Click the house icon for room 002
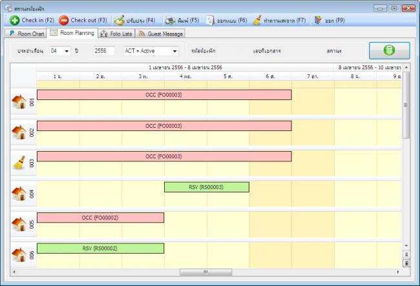Screen dimensions: 420x286 19,132
